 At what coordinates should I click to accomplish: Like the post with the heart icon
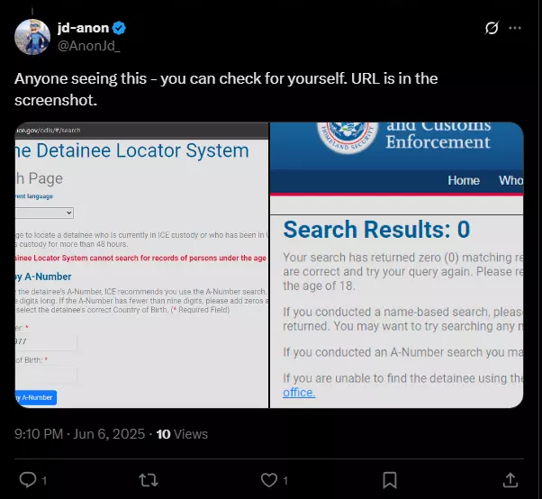coord(269,480)
